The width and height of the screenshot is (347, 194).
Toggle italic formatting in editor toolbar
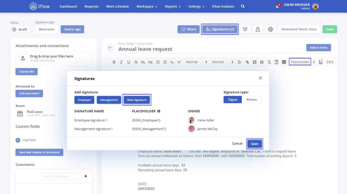[x=121, y=62]
